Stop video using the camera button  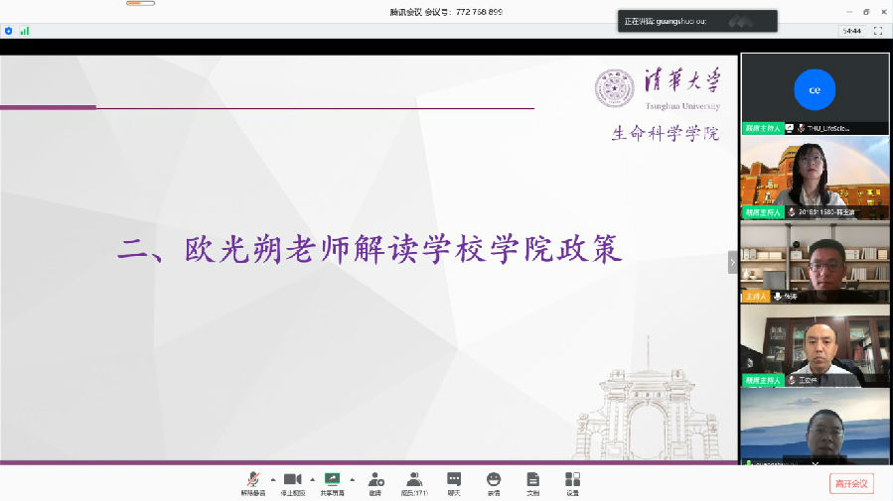292,481
